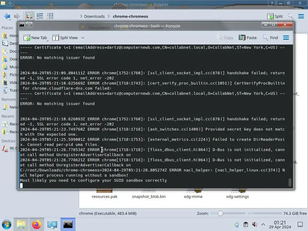Go forward in Dolphin file manager
Screen dimensions: 308x231
pyautogui.click(x=17, y=16)
